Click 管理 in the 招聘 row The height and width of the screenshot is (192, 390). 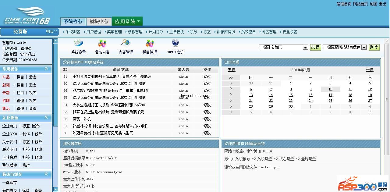click(20, 101)
